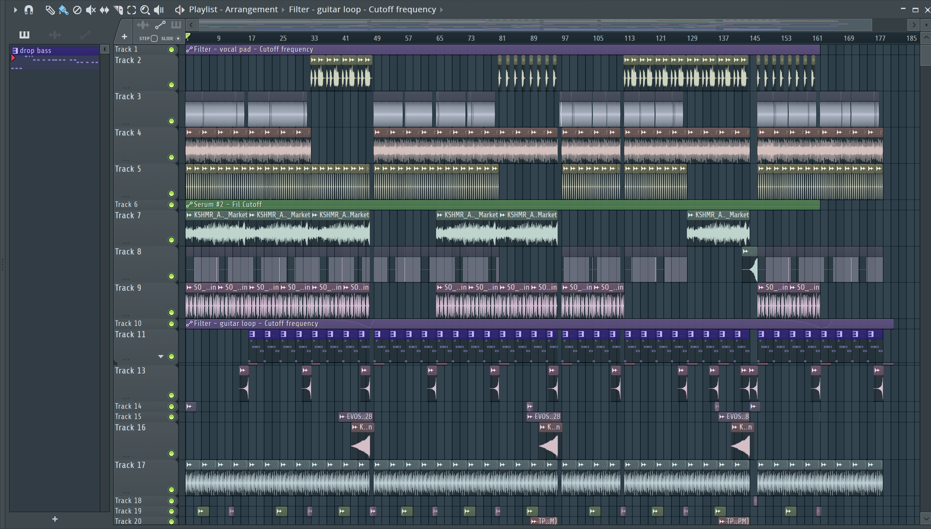
Task: Click the first green clip on Track 19
Action: coord(203,511)
